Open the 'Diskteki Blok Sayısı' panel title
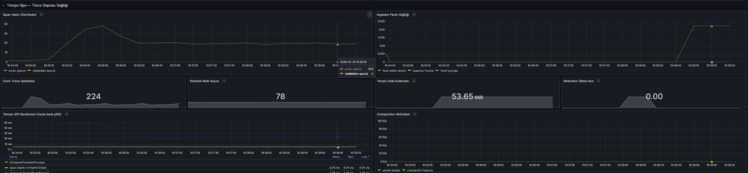Image resolution: width=748 pixels, height=173 pixels. 204,81
